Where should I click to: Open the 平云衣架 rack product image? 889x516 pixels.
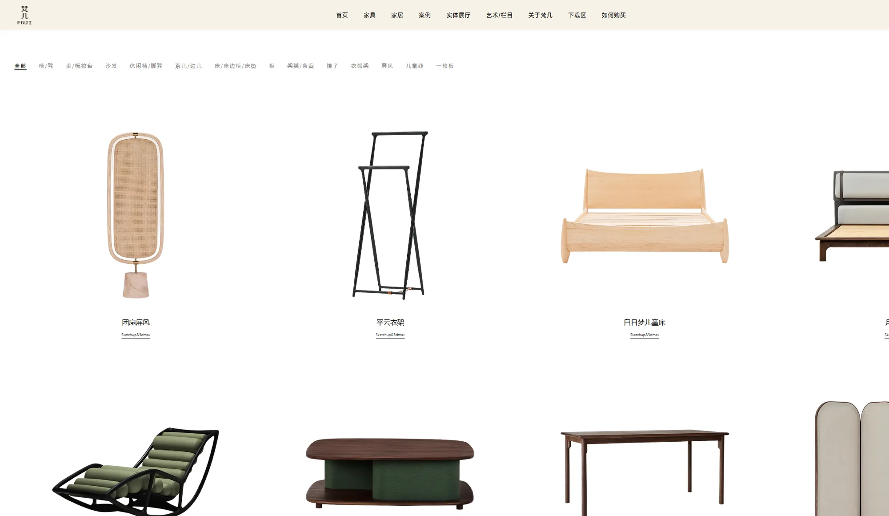[390, 215]
